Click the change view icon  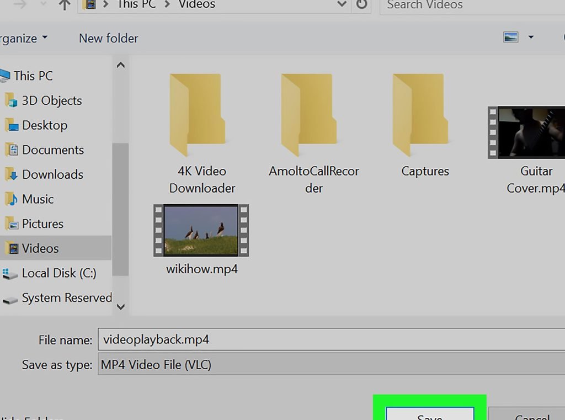[x=511, y=38]
